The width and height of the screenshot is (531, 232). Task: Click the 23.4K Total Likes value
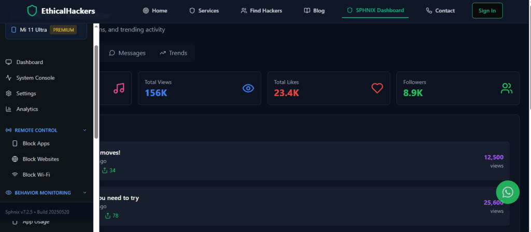[x=286, y=92]
